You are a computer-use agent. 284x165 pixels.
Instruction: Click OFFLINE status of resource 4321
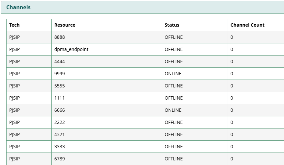(174, 134)
